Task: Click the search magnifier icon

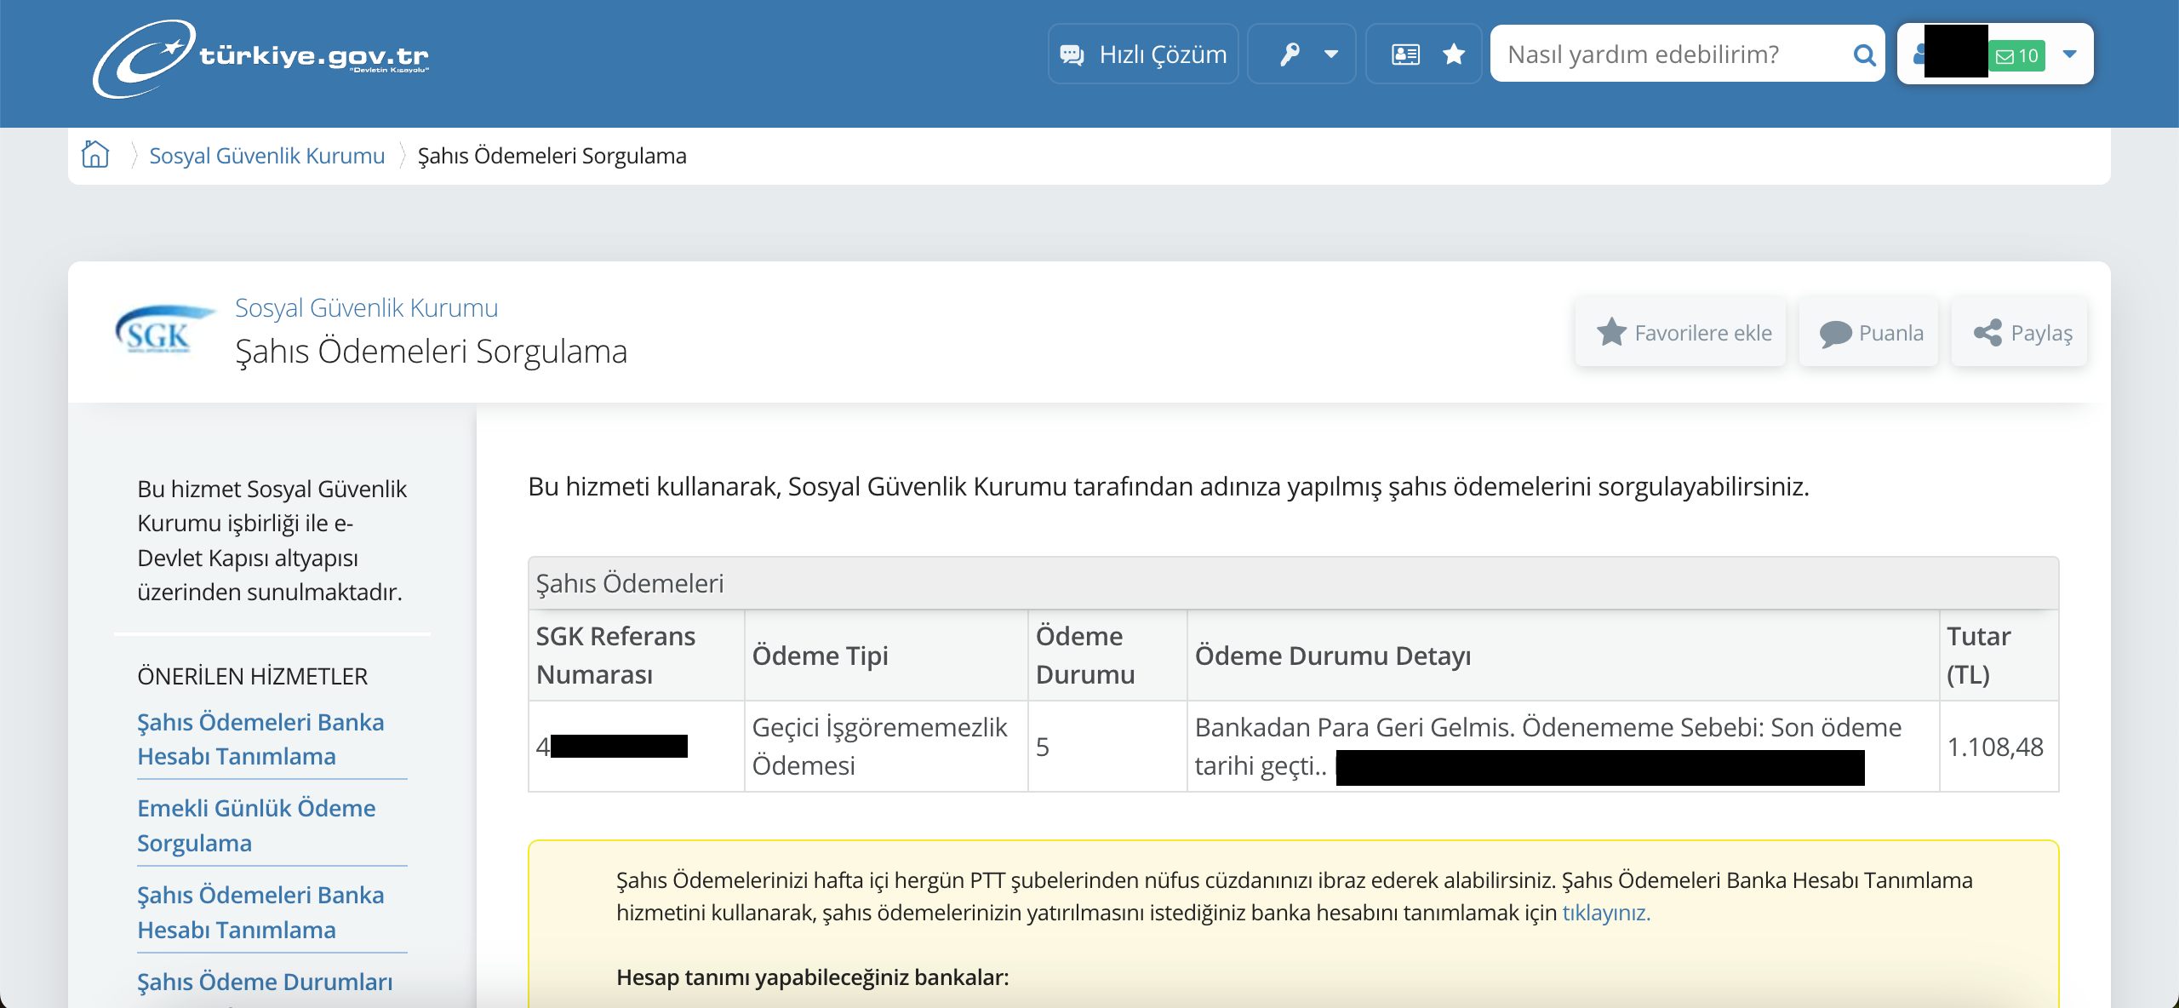Action: (1864, 54)
